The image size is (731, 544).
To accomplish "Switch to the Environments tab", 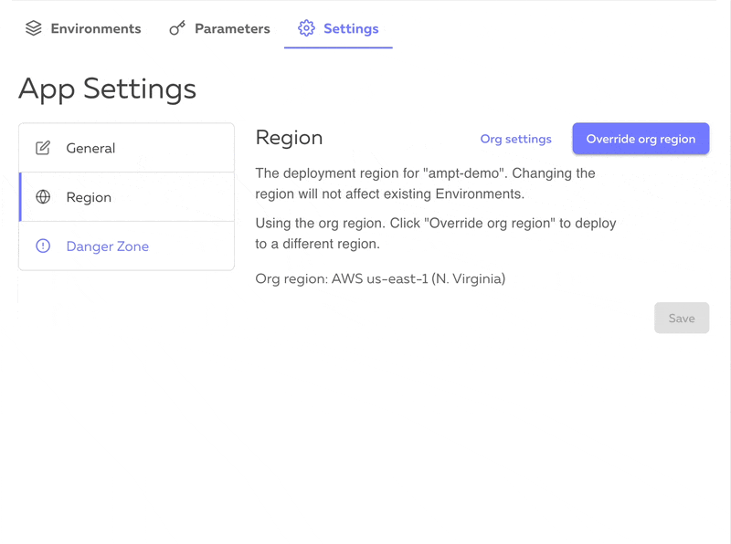I will (x=83, y=28).
